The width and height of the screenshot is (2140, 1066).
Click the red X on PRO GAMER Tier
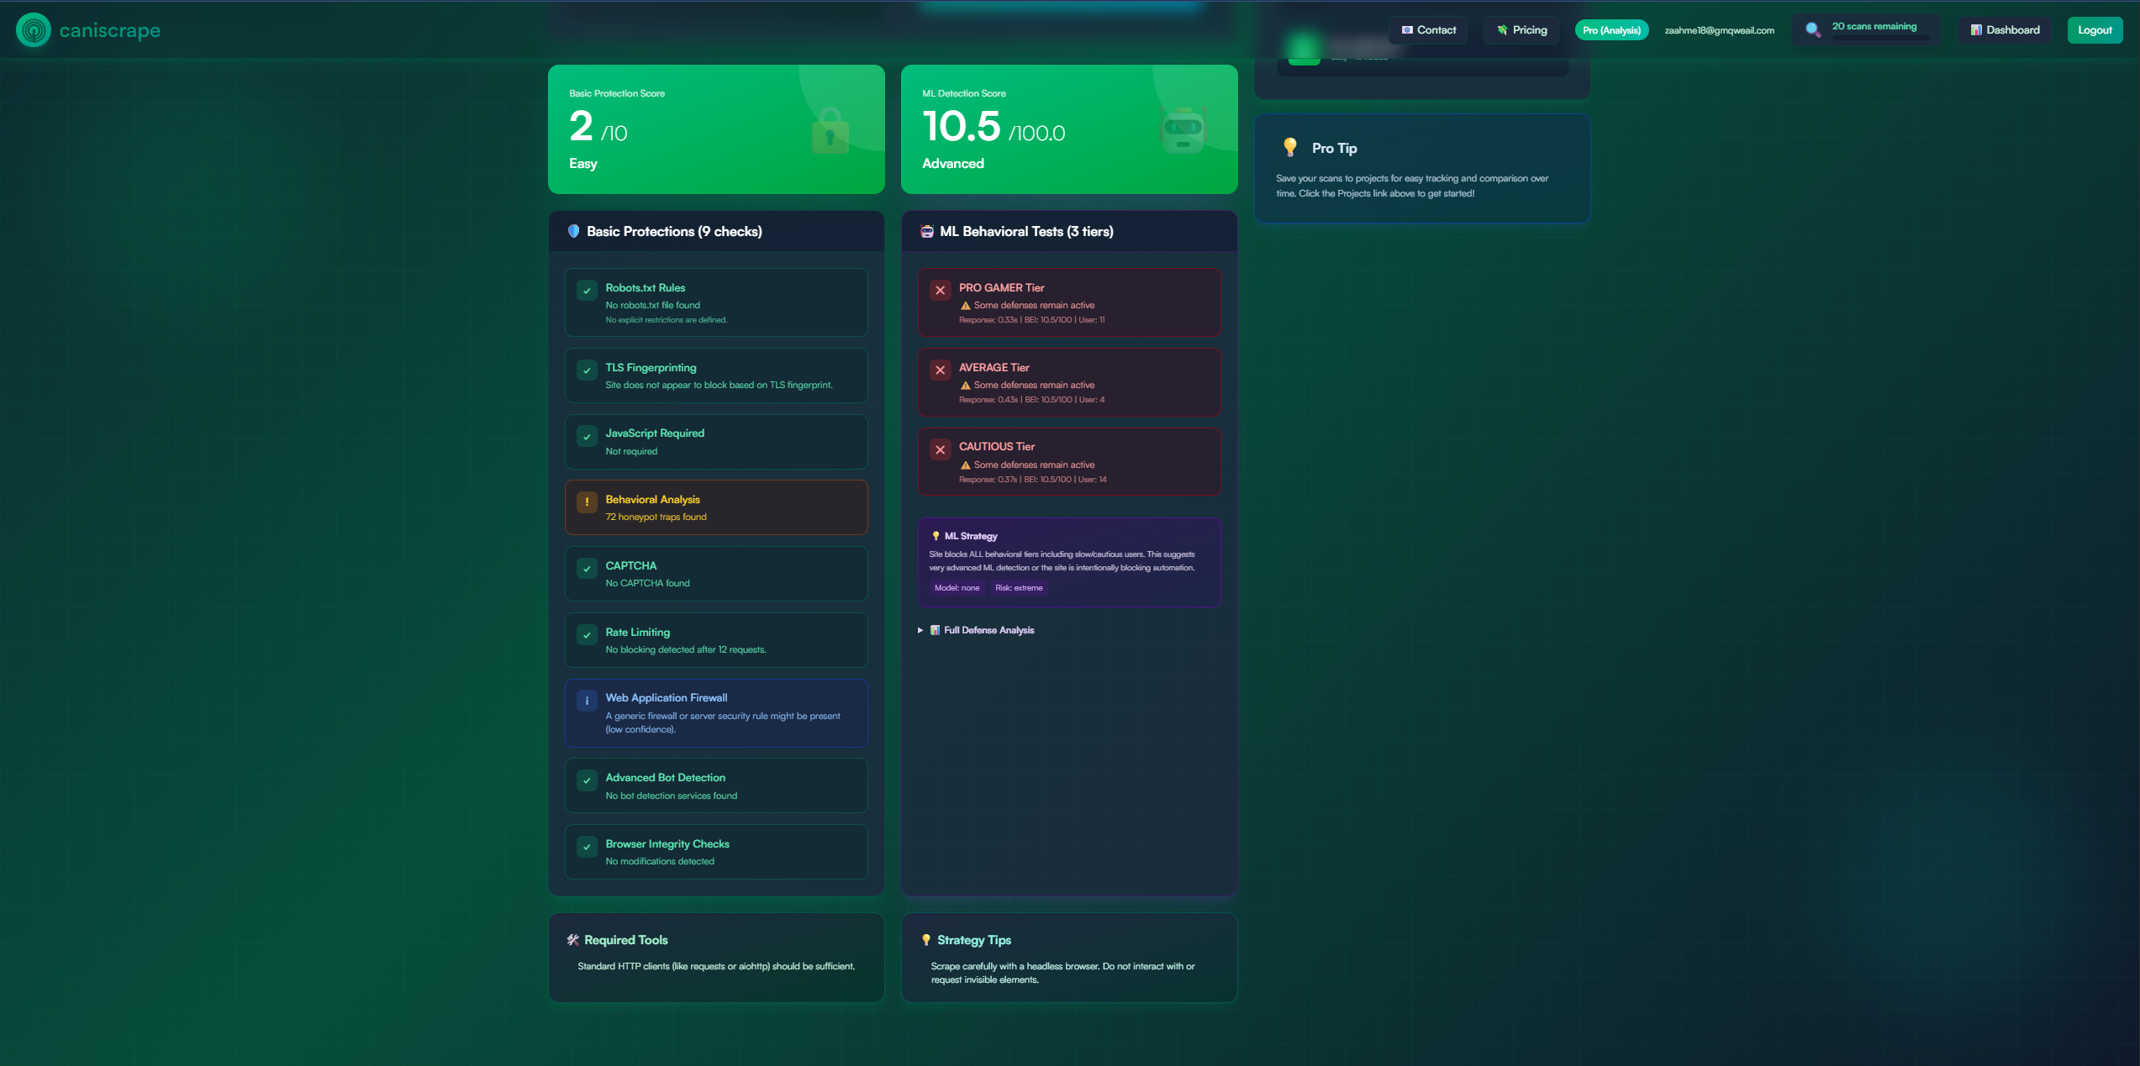coord(941,291)
